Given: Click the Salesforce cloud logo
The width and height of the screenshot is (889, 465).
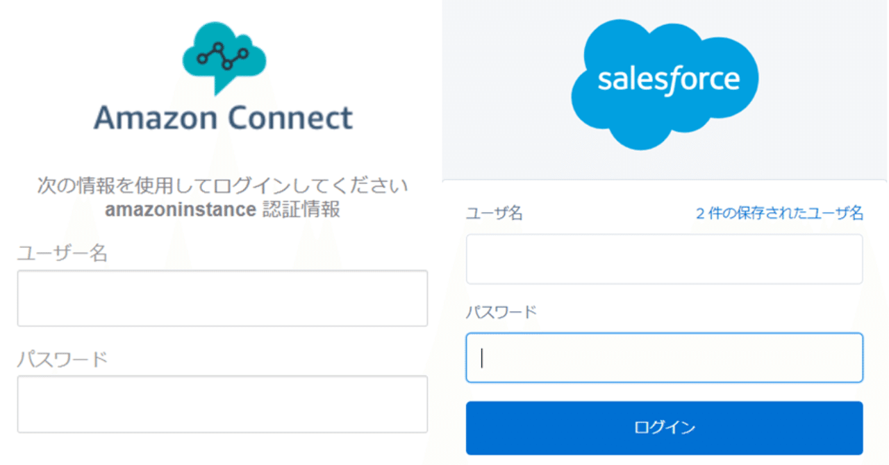Looking at the screenshot, I should tap(665, 83).
